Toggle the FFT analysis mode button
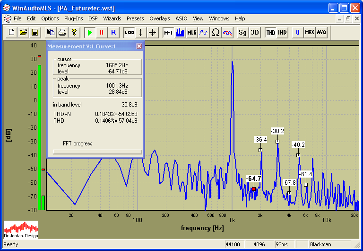This screenshot has width=363, height=251. tap(168, 32)
